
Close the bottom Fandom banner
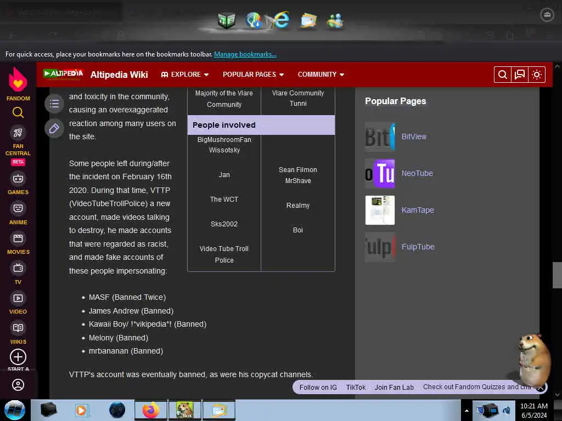tap(541, 388)
